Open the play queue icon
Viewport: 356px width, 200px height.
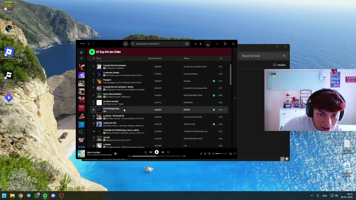point(205,154)
